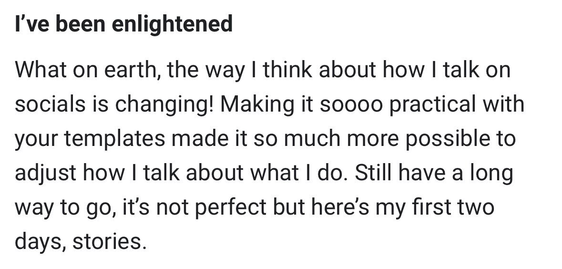Click the words "first two"
562x269 pixels.
[453, 207]
